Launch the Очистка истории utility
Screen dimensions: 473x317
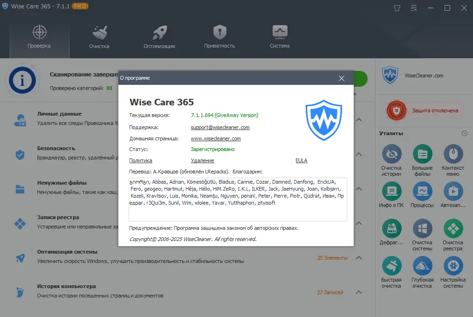[x=391, y=160]
